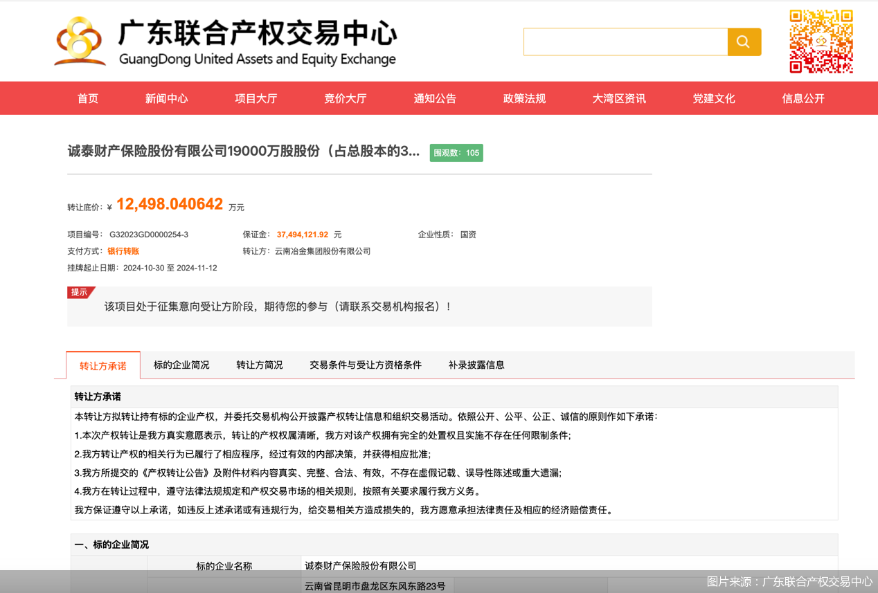Open 大湾区资讯 navigation link

[x=618, y=98]
